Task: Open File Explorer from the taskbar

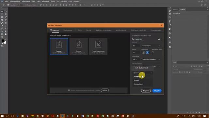Action: click(x=23, y=116)
